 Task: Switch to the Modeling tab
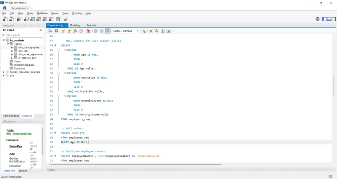[x=75, y=25]
